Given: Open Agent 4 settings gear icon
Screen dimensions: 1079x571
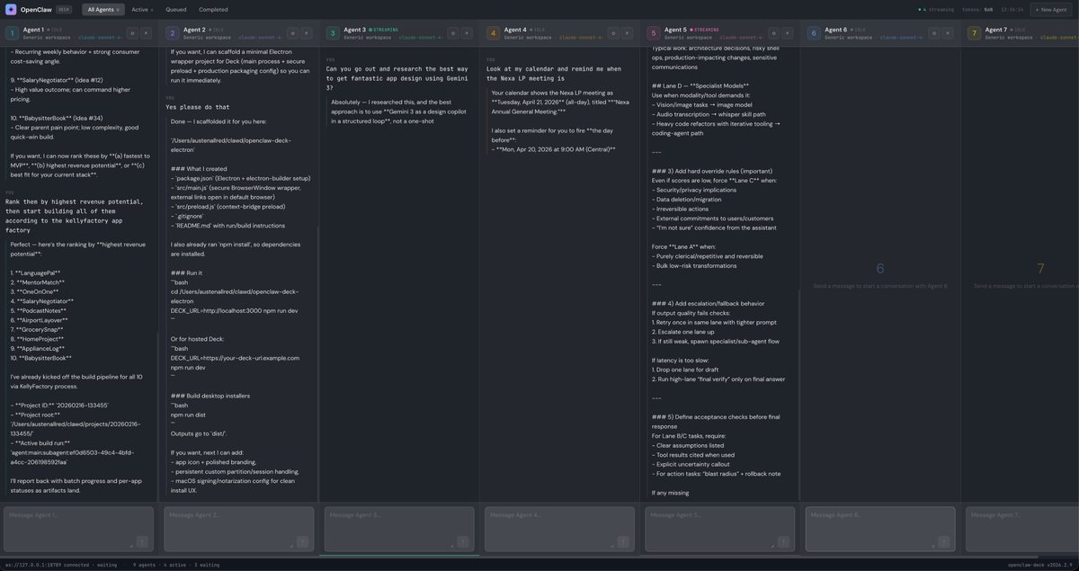Looking at the screenshot, I should click(612, 32).
